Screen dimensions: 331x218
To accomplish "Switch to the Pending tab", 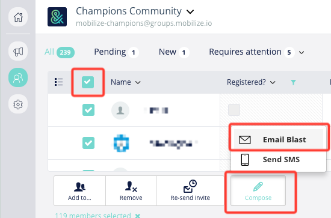I will coord(116,52).
